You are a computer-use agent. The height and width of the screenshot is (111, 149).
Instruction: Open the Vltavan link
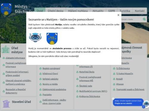point(120,84)
